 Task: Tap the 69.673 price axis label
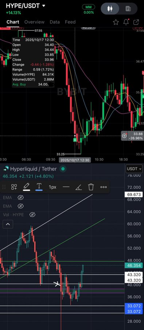coord(134,194)
